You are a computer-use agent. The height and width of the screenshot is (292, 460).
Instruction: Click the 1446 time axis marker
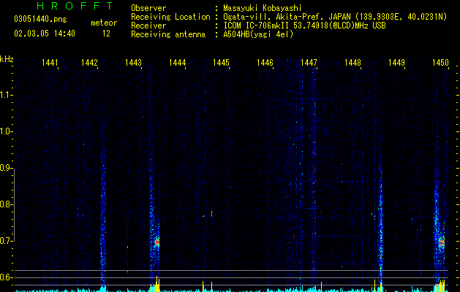tap(265, 63)
